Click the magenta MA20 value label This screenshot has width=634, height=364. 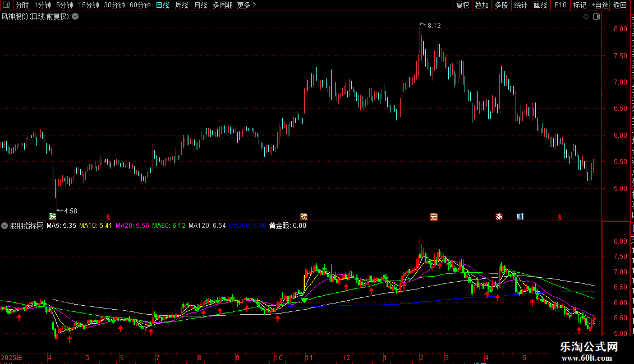pos(132,226)
